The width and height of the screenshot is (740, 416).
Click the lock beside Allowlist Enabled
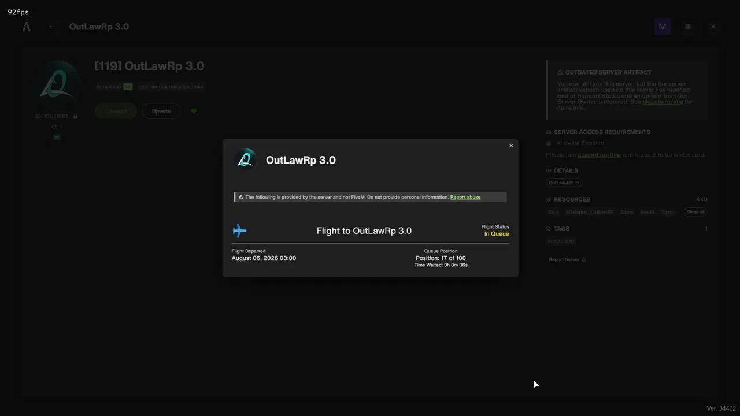point(549,143)
